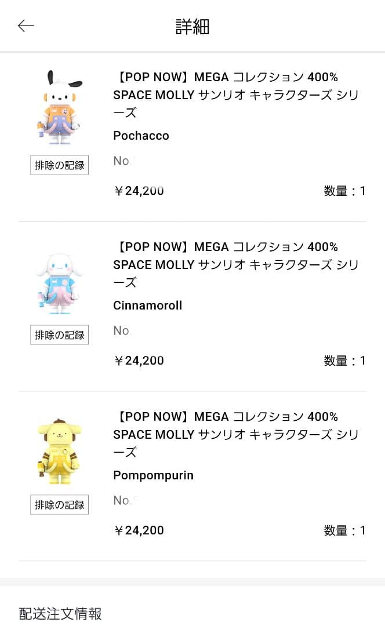Image resolution: width=385 pixels, height=626 pixels.
Task: Open the 配送注文情報 section
Action: pos(60,613)
